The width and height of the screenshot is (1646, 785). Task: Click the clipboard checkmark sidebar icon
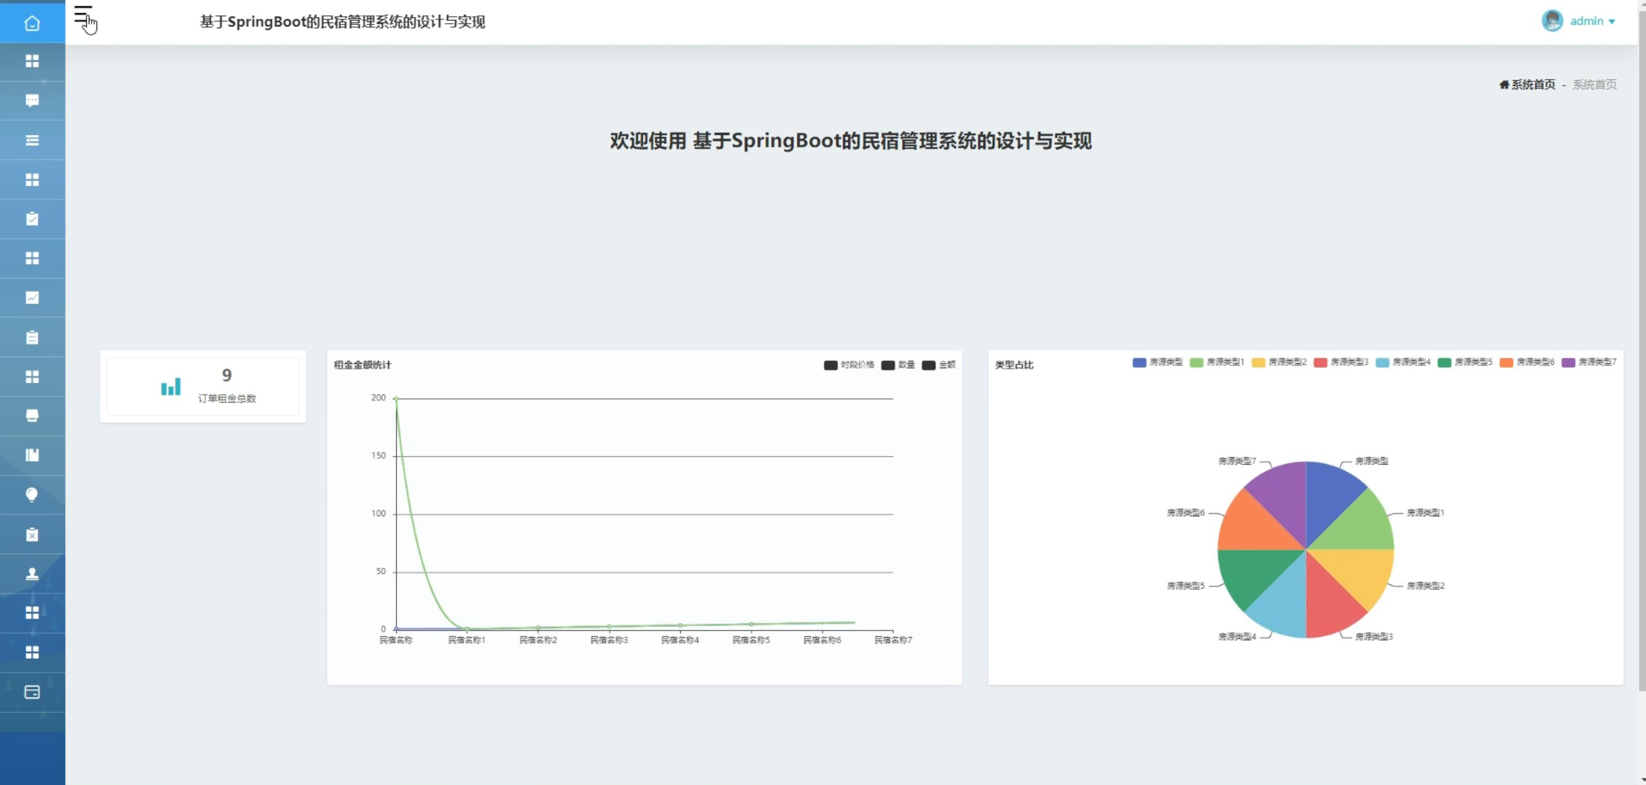[x=32, y=219]
